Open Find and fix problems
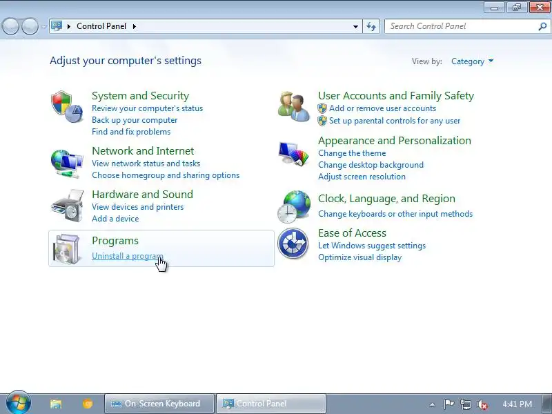 131,132
